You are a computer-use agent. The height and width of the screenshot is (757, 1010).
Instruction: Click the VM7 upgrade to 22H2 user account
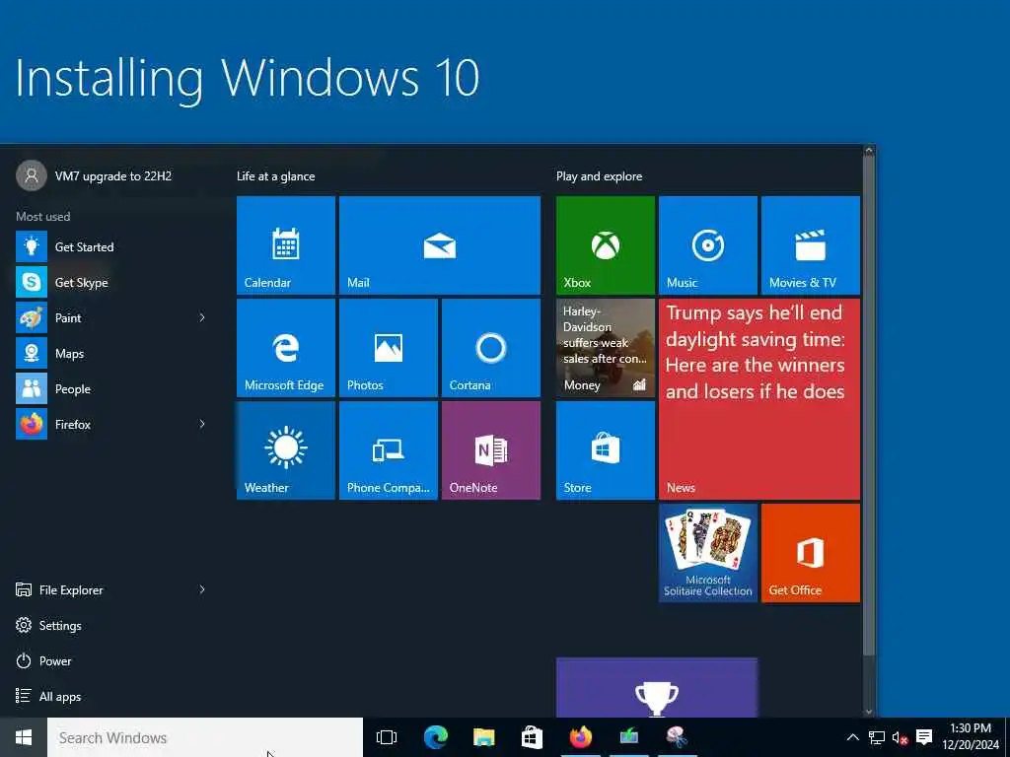pyautogui.click(x=94, y=175)
